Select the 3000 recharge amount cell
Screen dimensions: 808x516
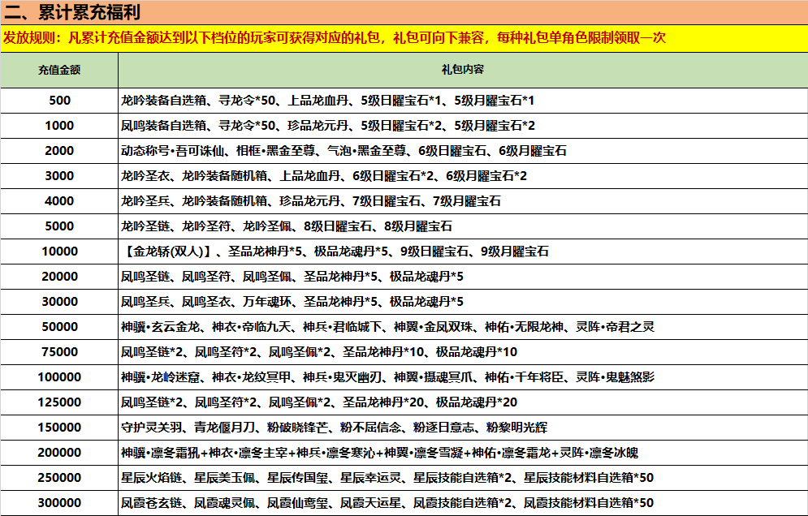(x=59, y=176)
